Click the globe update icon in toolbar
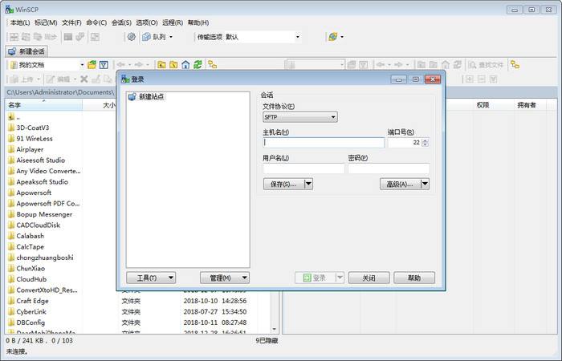The image size is (562, 361). [x=332, y=37]
